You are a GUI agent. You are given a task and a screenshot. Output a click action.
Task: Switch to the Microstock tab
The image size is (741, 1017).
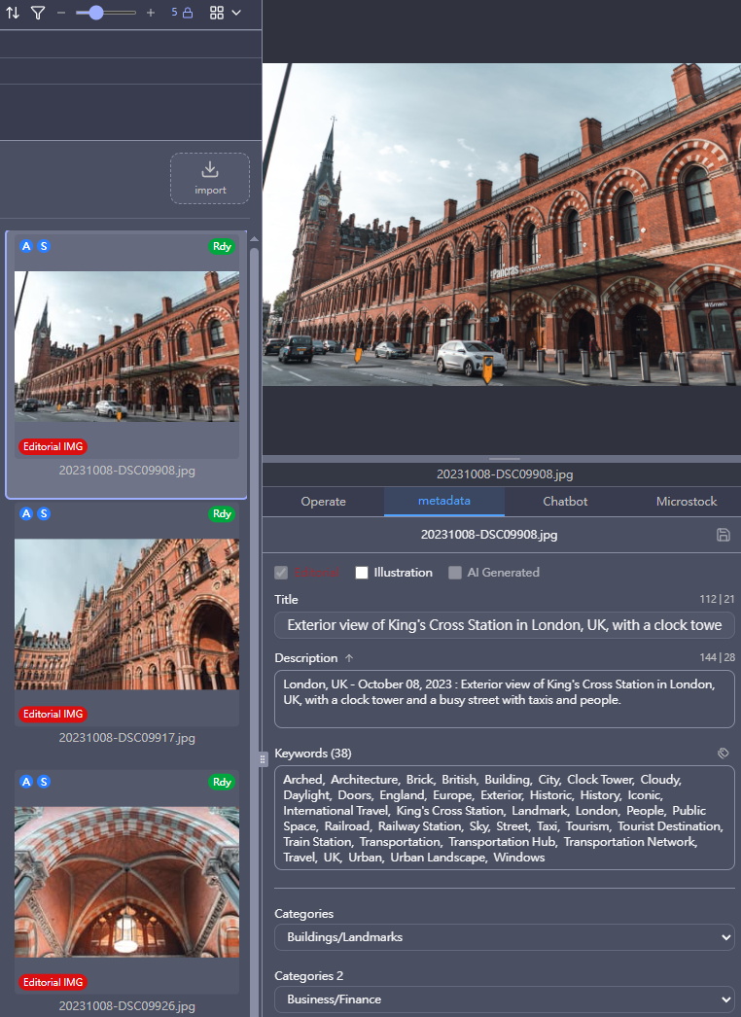(x=686, y=502)
